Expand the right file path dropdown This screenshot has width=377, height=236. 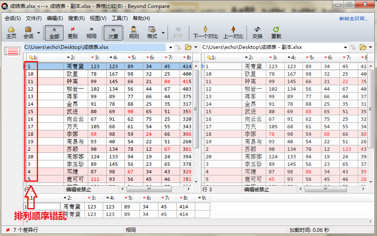coord(346,48)
